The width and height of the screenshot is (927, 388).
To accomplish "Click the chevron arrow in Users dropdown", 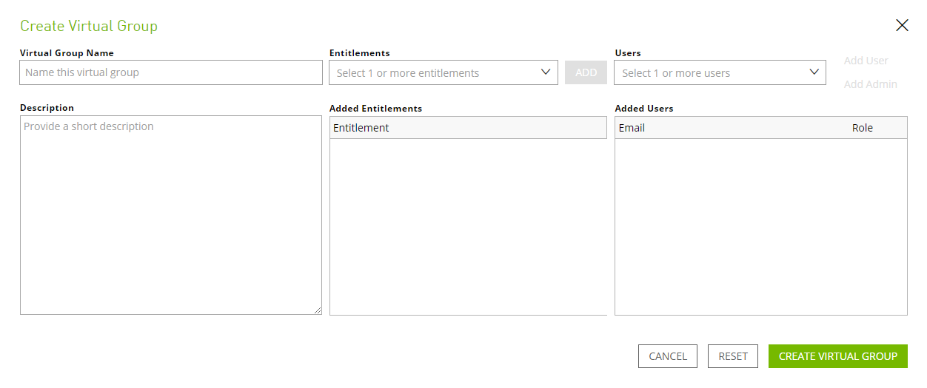I will click(x=814, y=72).
